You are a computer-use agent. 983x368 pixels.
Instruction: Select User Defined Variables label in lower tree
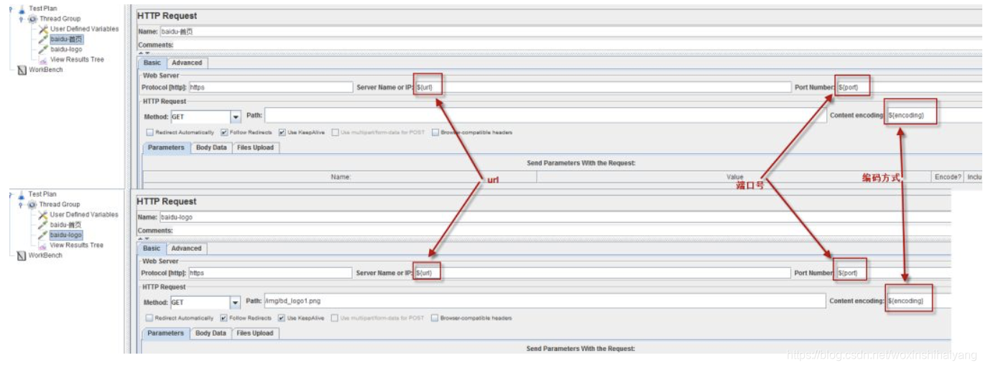coord(84,214)
